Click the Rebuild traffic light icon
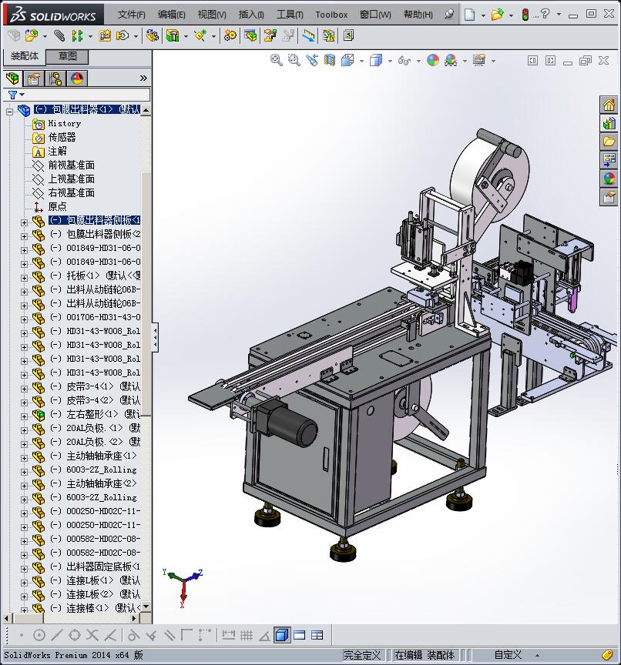 coord(525,15)
